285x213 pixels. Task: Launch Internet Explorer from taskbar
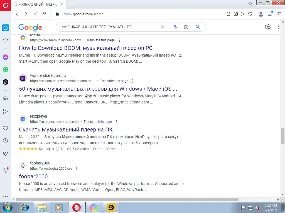[25, 207]
